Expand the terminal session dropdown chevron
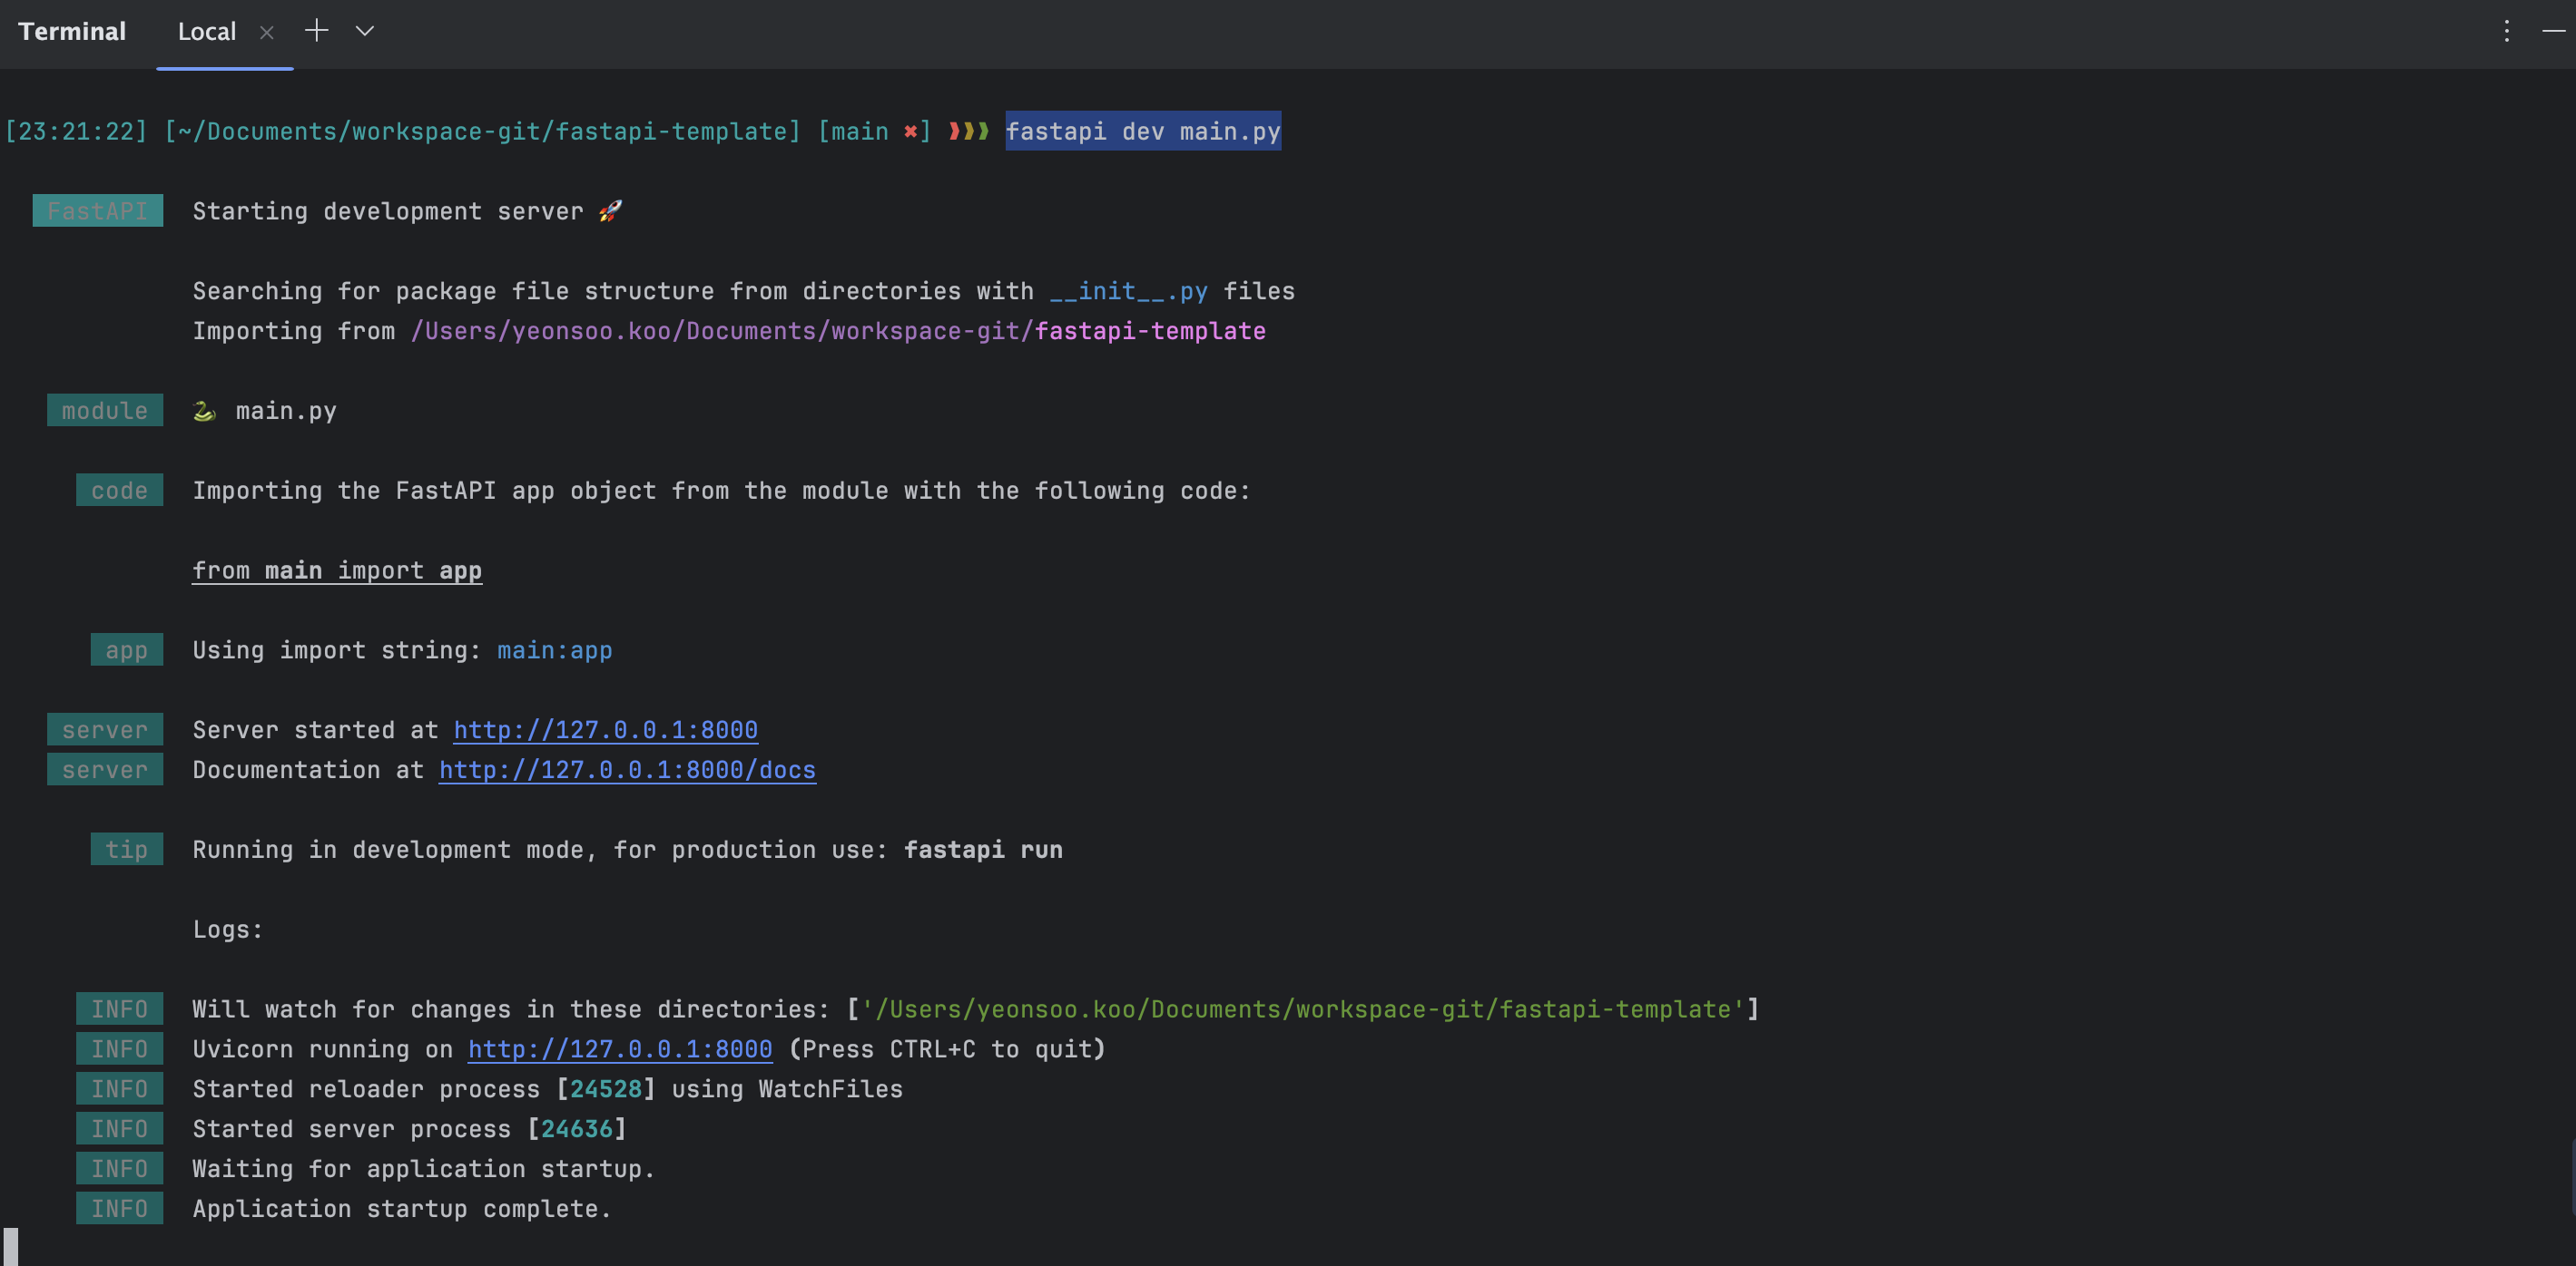The height and width of the screenshot is (1266, 2576). (365, 31)
